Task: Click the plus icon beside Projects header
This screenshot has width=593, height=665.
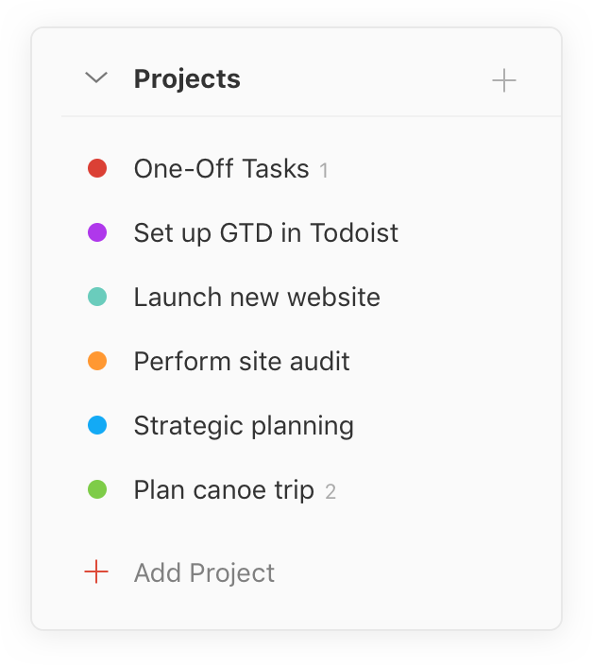Action: coord(504,80)
